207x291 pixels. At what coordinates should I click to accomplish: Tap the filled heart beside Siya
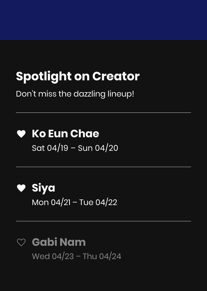point(21,188)
